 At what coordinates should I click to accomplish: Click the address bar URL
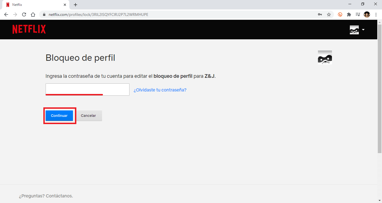98,14
